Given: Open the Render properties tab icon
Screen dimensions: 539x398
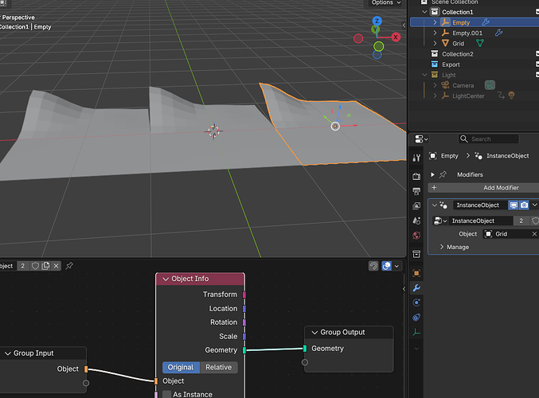Looking at the screenshot, I should point(416,177).
